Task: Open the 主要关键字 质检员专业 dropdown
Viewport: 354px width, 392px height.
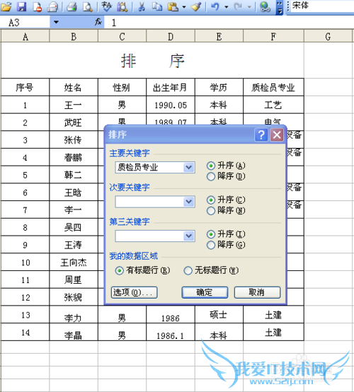Action: coord(189,167)
